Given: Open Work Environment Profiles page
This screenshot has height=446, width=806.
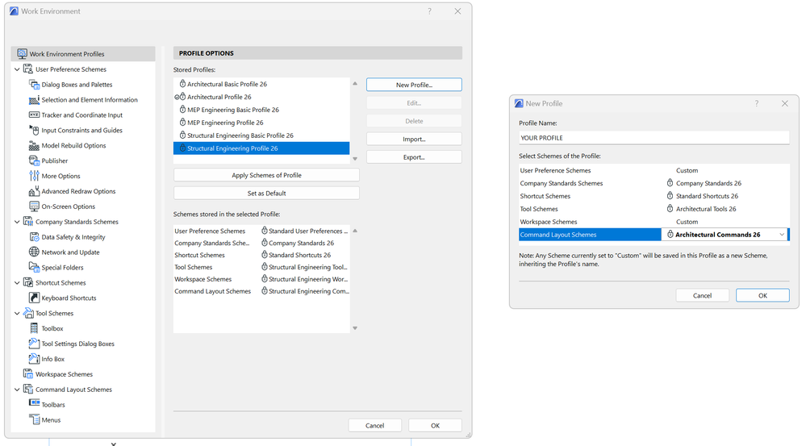Looking at the screenshot, I should click(67, 54).
